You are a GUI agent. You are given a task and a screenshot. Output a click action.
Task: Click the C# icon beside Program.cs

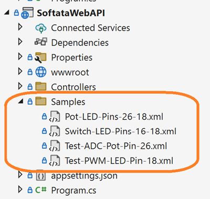(41, 190)
